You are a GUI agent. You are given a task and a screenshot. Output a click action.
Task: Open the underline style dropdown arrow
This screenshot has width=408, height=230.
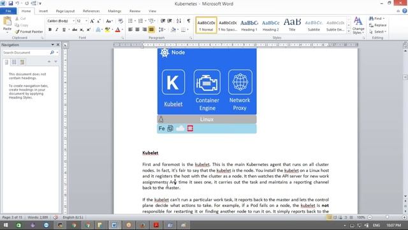(x=69, y=30)
